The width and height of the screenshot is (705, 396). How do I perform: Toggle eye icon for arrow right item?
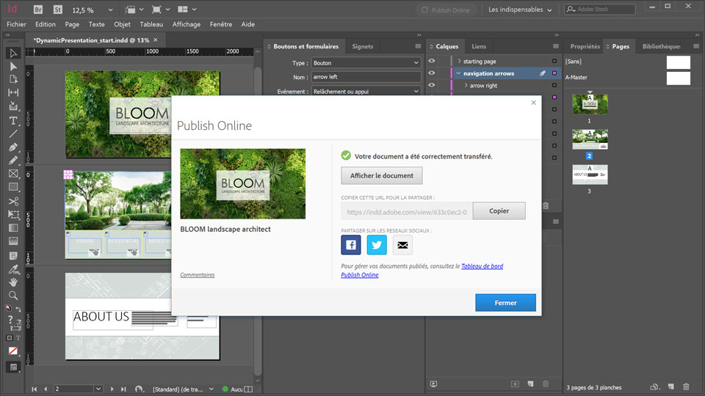point(432,86)
